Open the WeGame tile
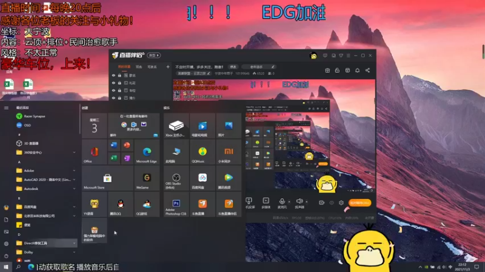This screenshot has width=485, height=272. (147, 178)
